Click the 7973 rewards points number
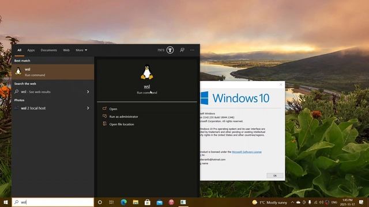 point(161,50)
